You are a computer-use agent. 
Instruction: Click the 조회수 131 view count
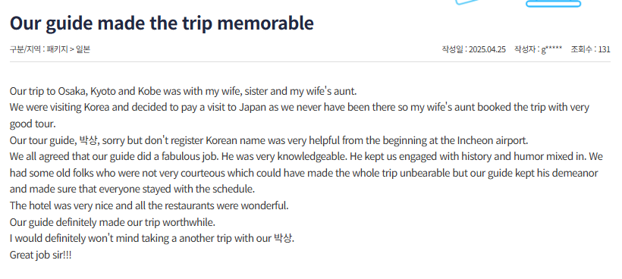pos(591,49)
